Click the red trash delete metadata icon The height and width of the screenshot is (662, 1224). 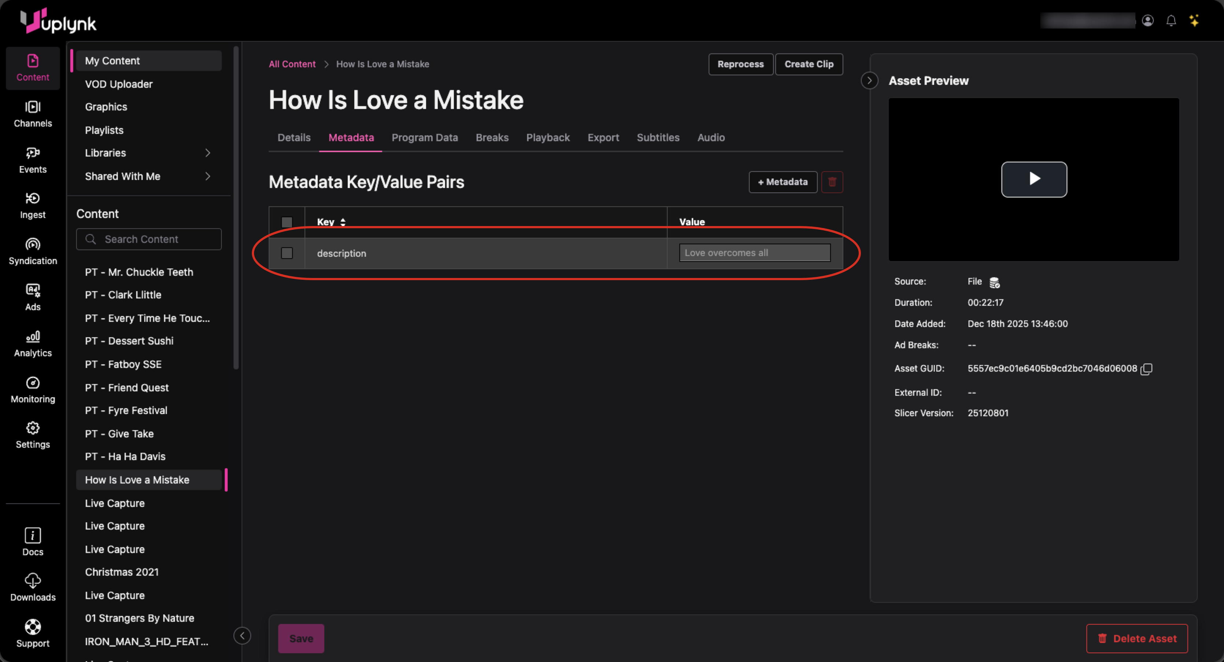832,182
